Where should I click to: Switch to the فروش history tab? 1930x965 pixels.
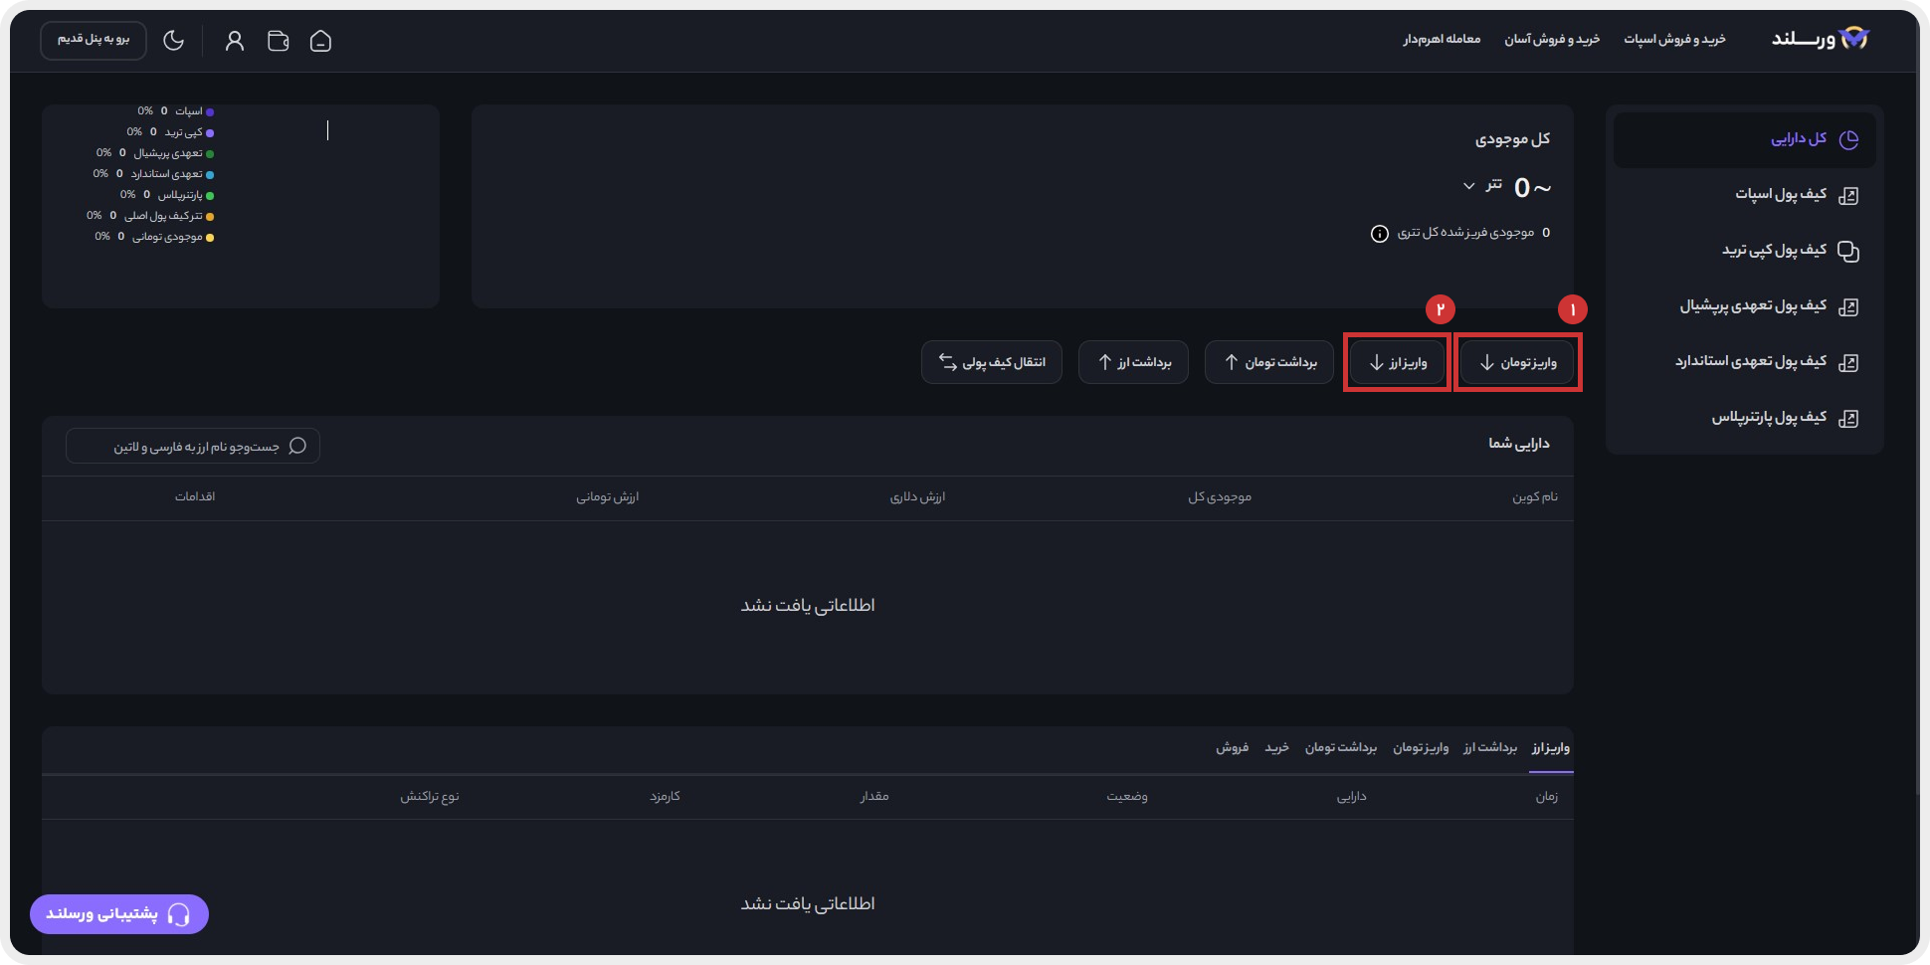1232,747
